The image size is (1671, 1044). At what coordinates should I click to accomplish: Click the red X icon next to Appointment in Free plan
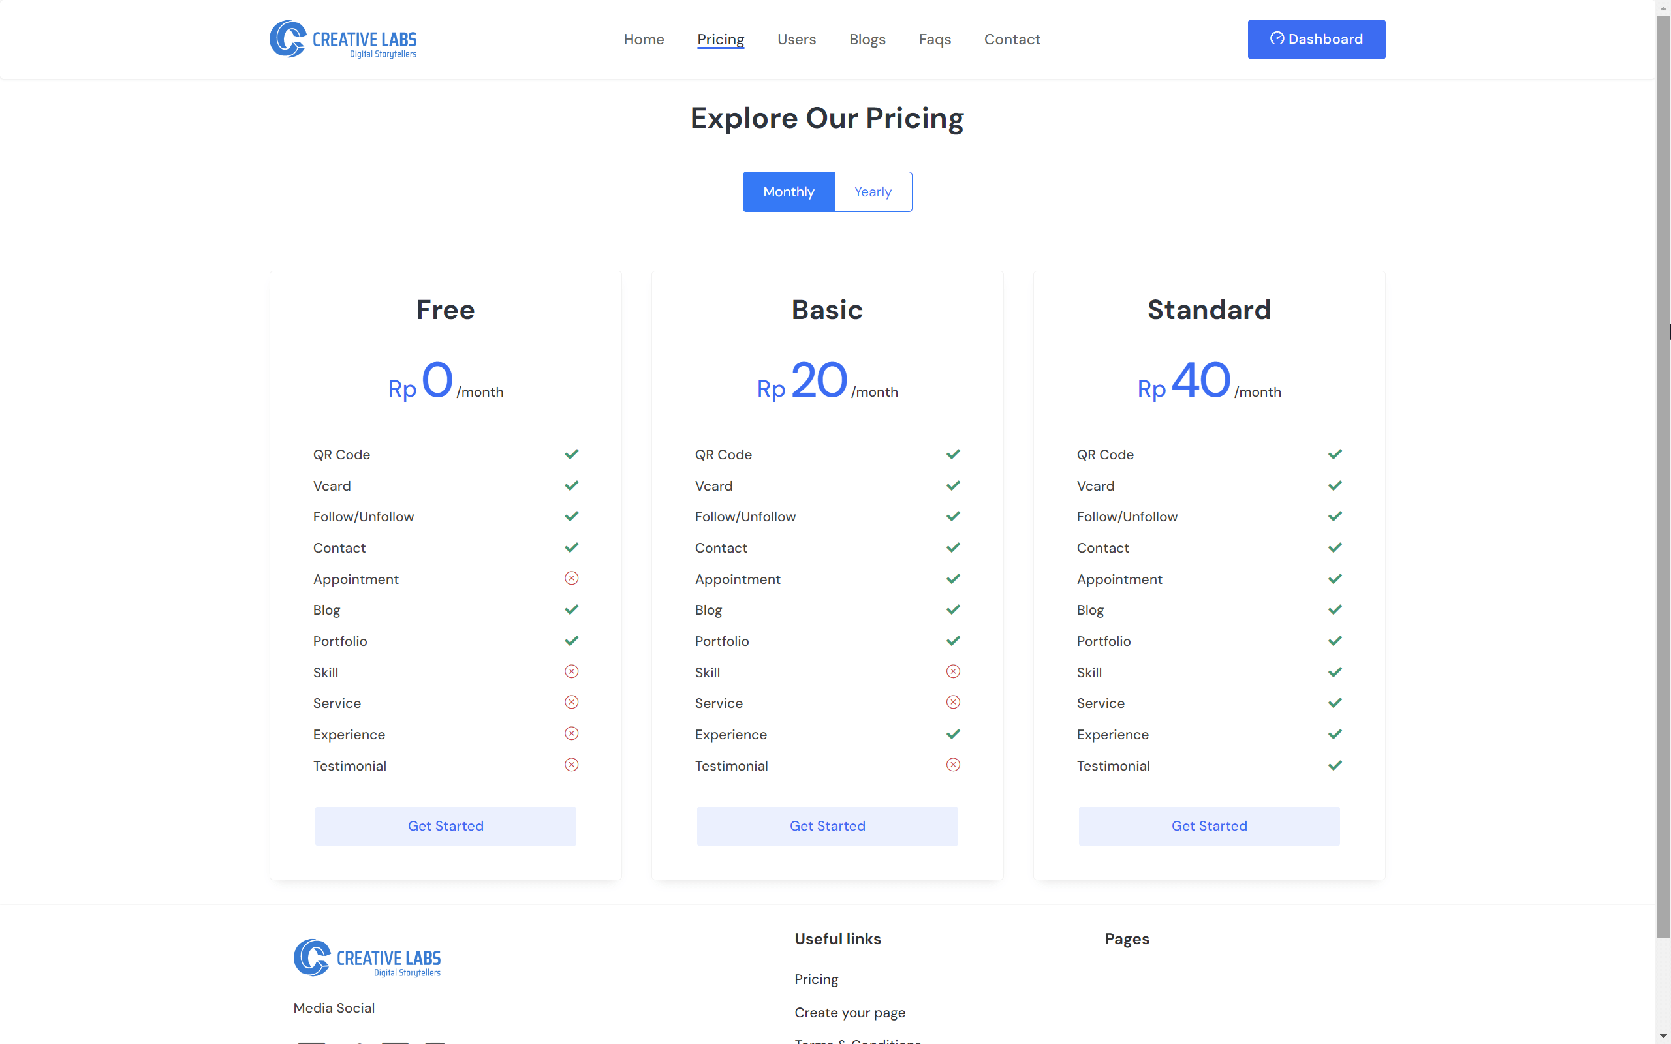[571, 579]
